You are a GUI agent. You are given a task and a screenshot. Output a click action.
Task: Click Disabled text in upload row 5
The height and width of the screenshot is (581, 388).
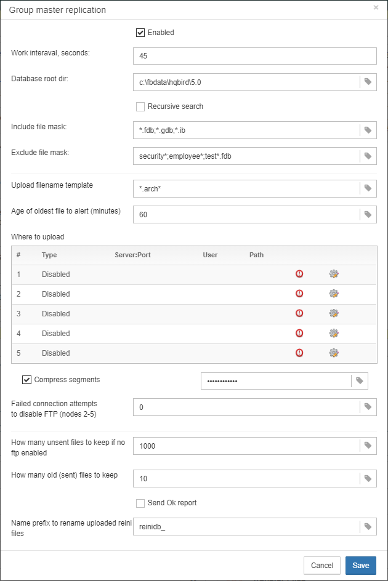point(55,353)
